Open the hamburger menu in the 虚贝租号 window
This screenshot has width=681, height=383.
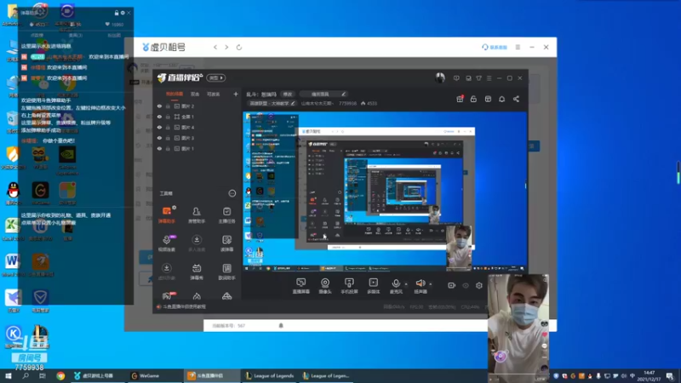[518, 47]
